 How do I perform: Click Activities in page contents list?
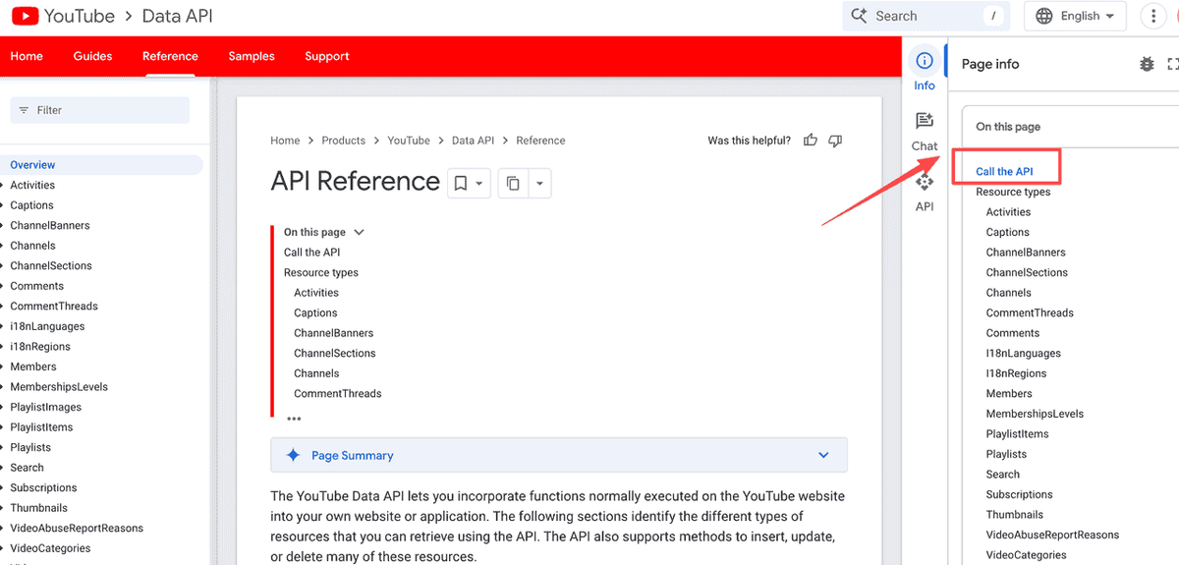tap(316, 293)
